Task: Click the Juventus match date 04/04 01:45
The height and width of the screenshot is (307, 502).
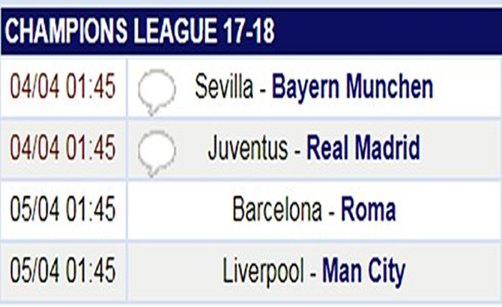Action: point(63,148)
